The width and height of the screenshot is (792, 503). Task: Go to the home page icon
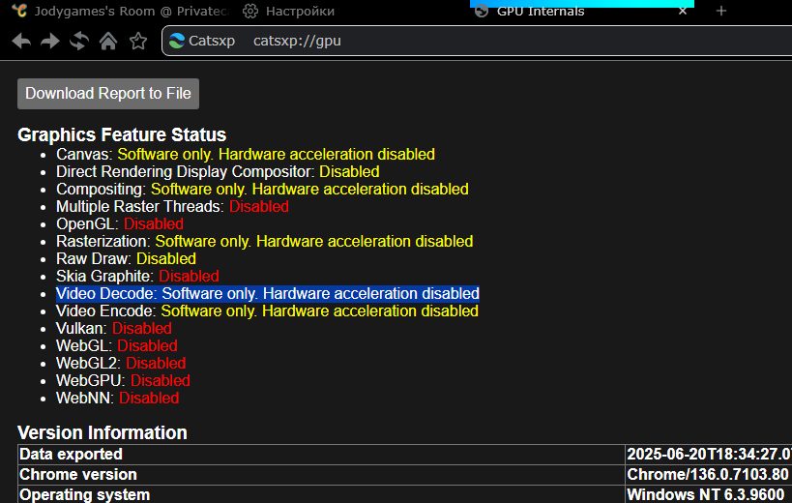(x=108, y=41)
